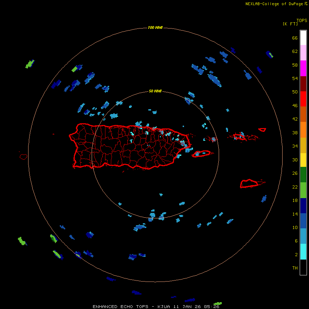Pick the navy legend swatch near 18
The height and width of the screenshot is (309, 309).
[x=303, y=206]
